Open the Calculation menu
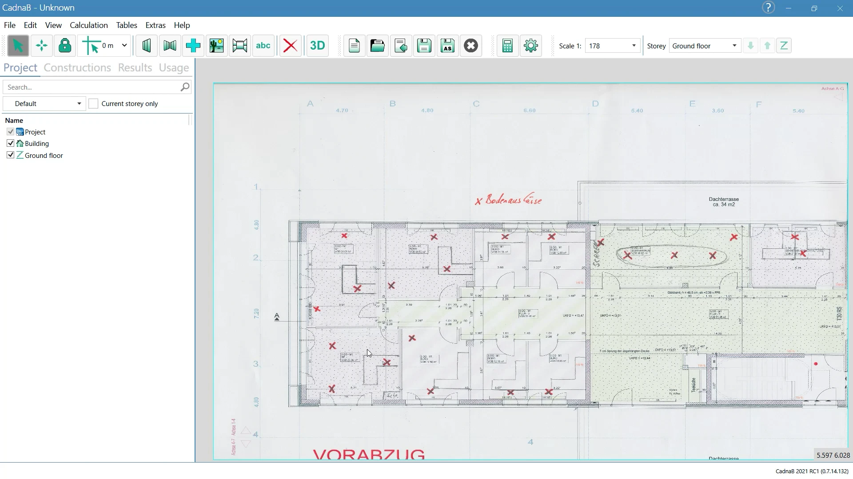This screenshot has width=853, height=479. [x=89, y=25]
